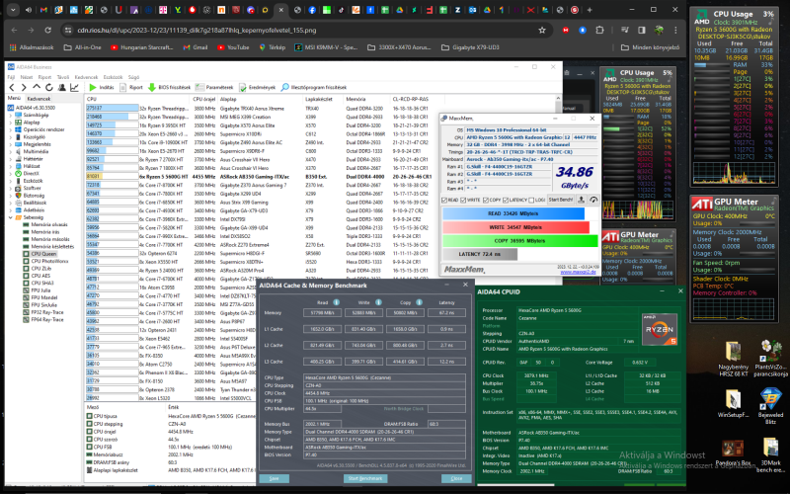Open the Fájl menu in AIDA64
790x494 pixels.
click(x=11, y=77)
